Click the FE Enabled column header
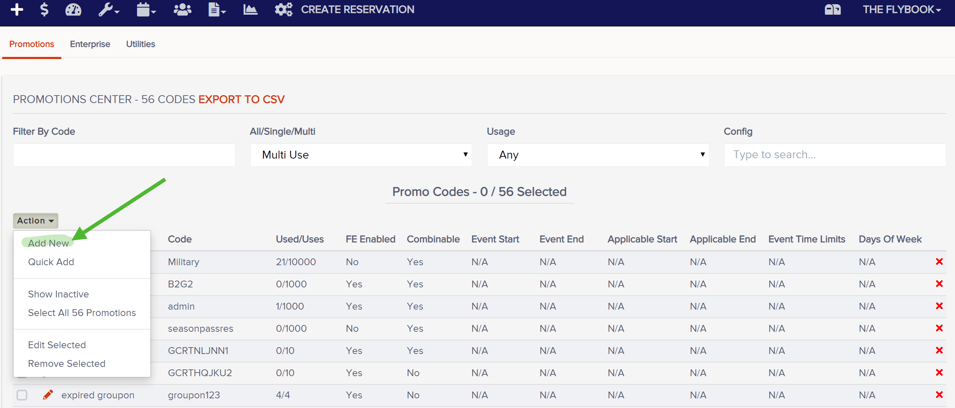The image size is (955, 408). [x=370, y=239]
